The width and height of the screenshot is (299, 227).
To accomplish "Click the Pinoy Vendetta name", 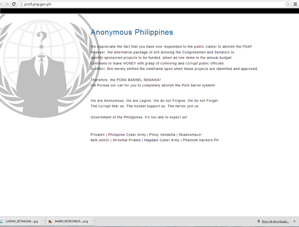I will click(x=162, y=135).
